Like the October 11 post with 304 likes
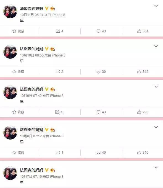The width and height of the screenshot is (163, 188). 143,31
